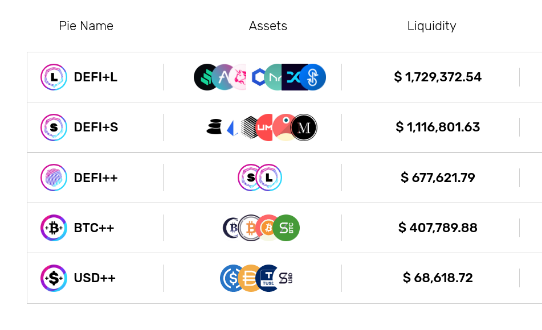
Task: Open the DEFI+L pie name link
Action: pyautogui.click(x=95, y=77)
